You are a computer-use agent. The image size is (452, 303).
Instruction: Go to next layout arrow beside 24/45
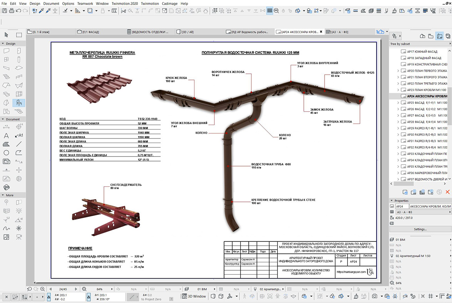[x=76, y=289]
